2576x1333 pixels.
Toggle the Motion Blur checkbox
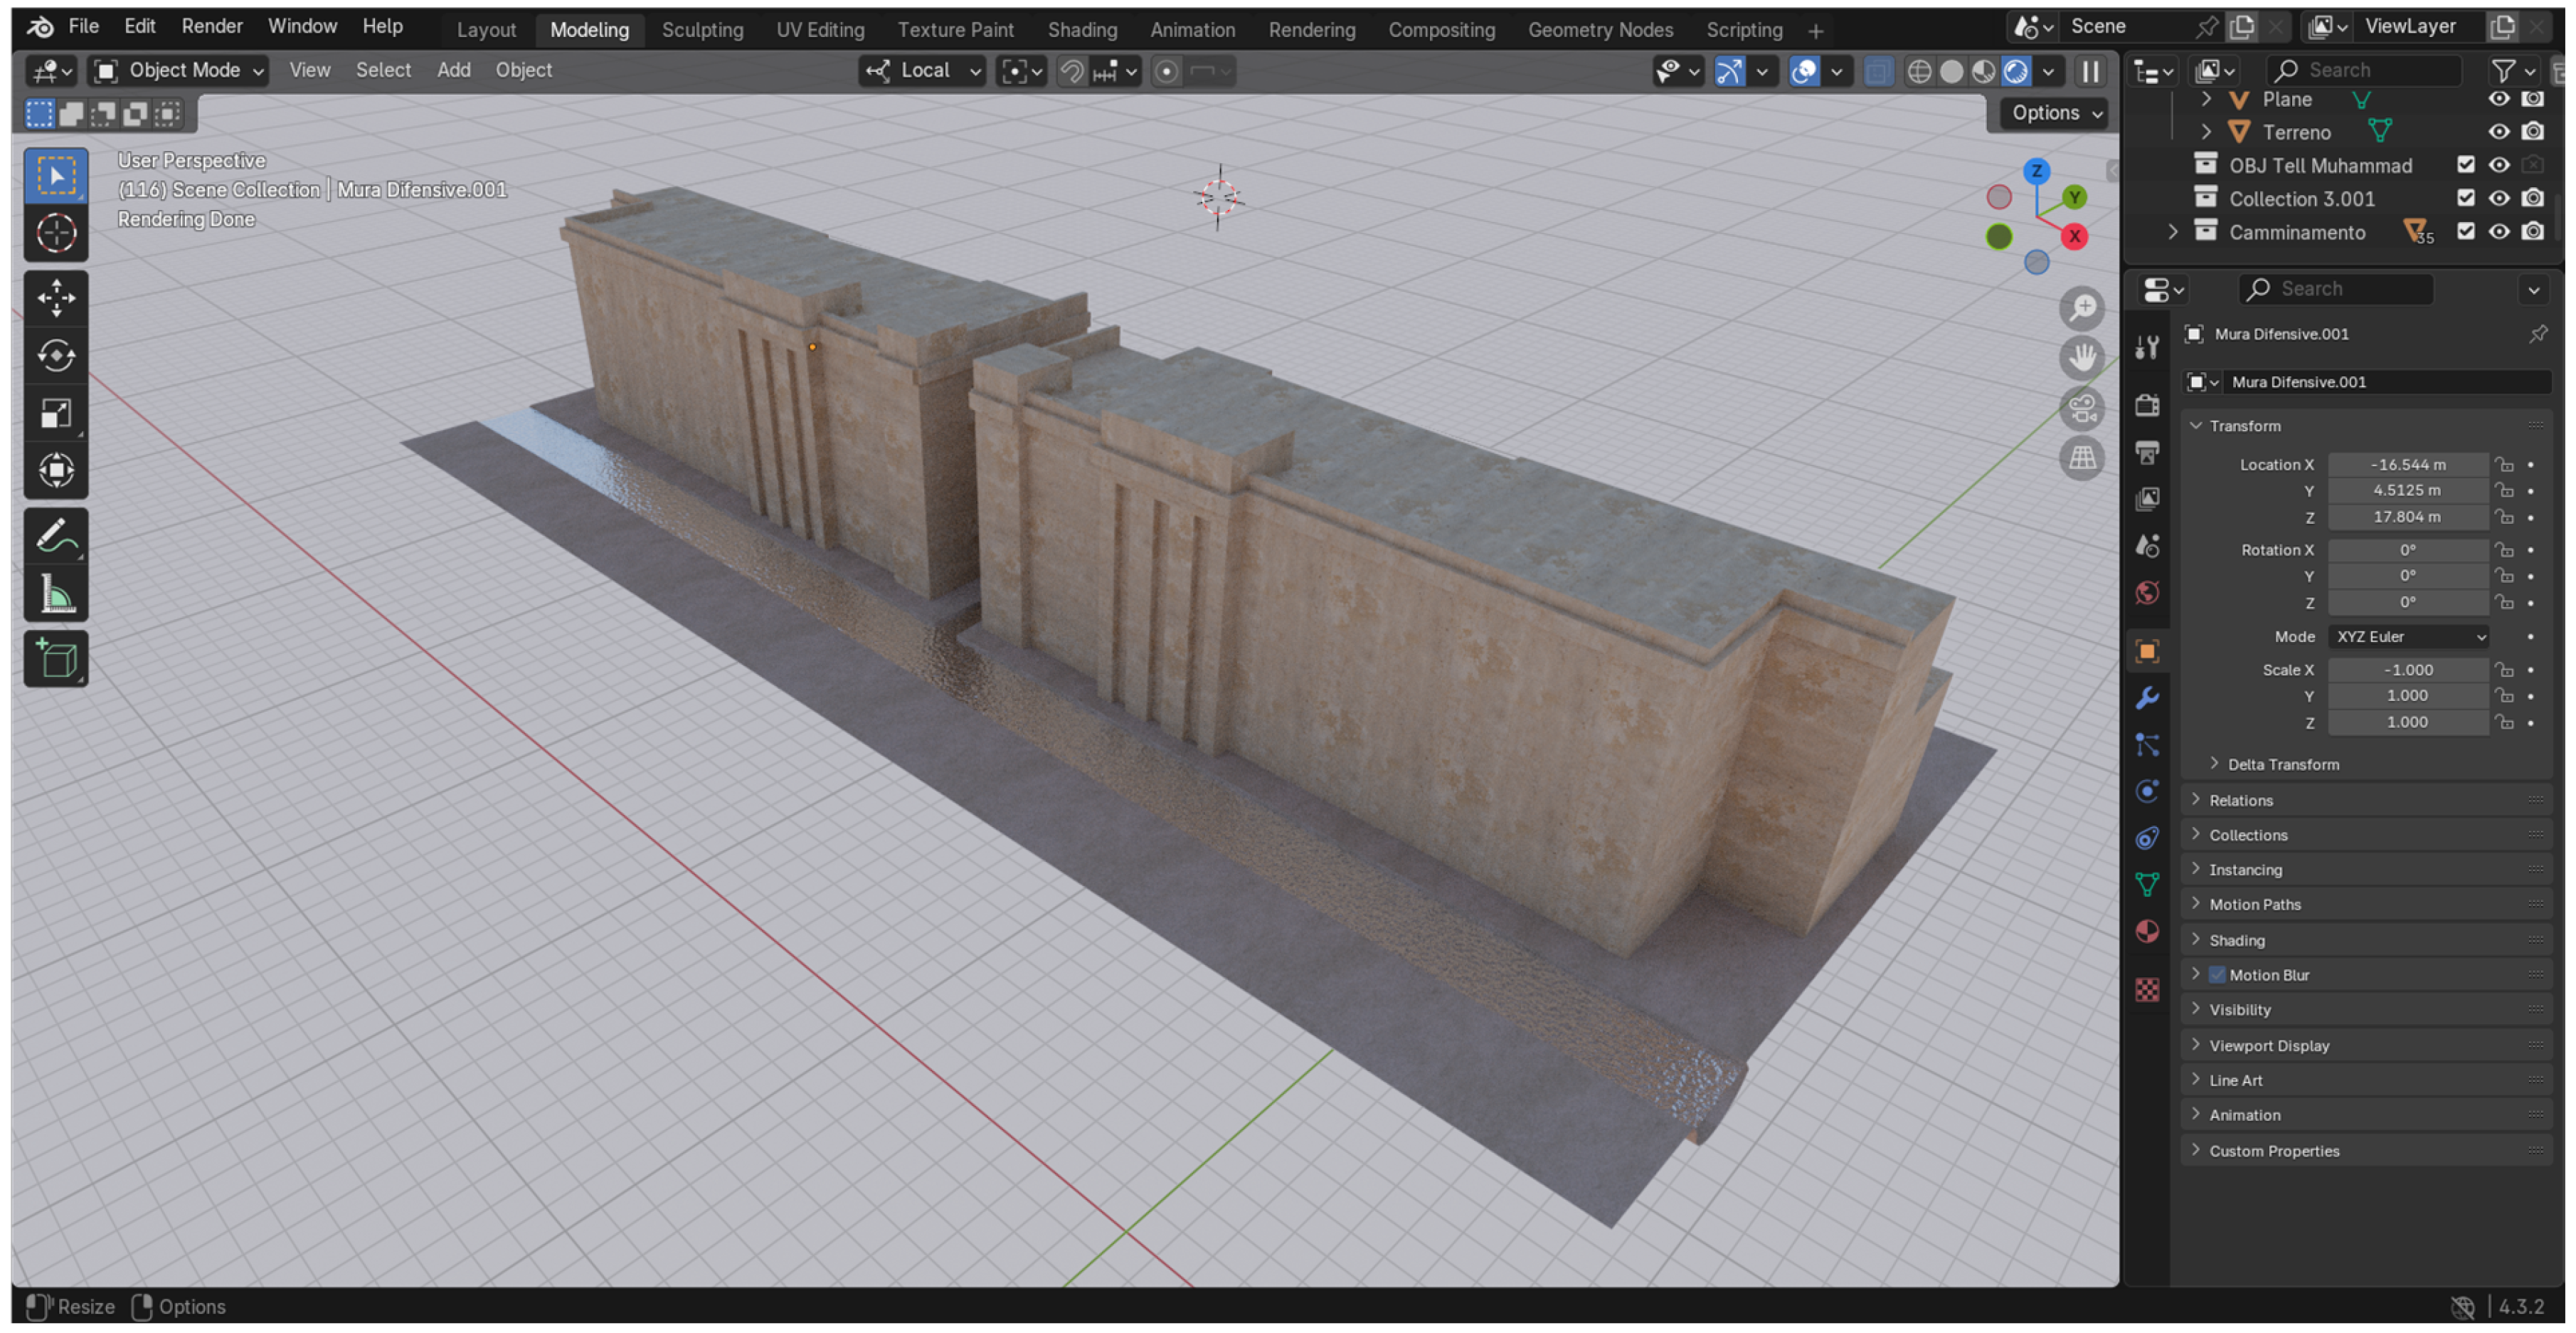coord(2216,975)
